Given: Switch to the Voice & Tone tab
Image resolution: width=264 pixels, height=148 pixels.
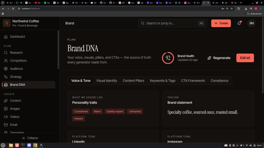Looking at the screenshot, I should [x=81, y=81].
